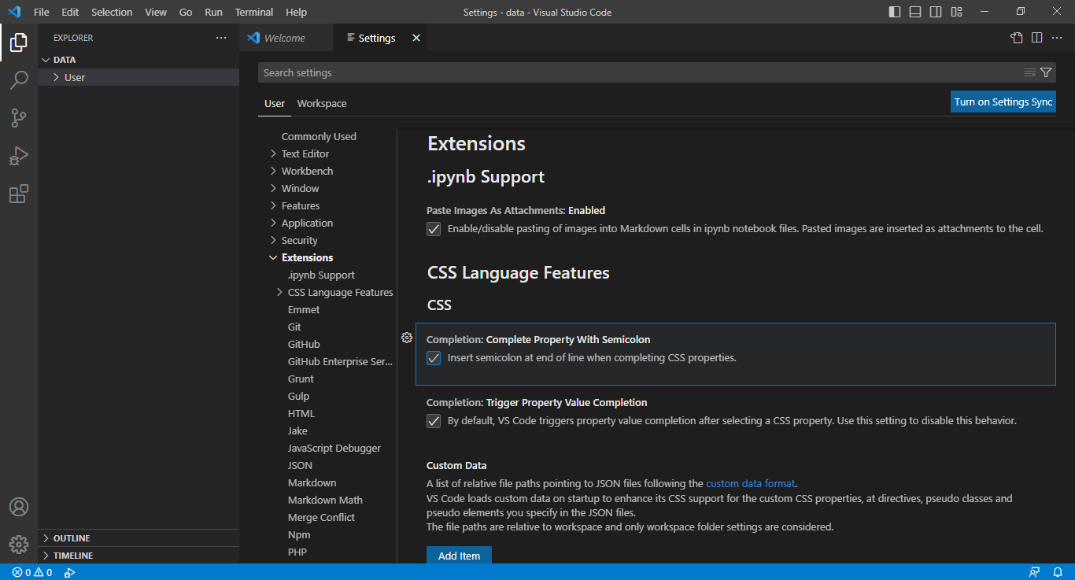
Task: Open the Run menu
Action: [213, 12]
